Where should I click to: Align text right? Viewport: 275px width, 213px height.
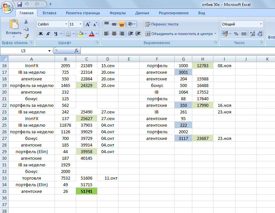click(121, 34)
